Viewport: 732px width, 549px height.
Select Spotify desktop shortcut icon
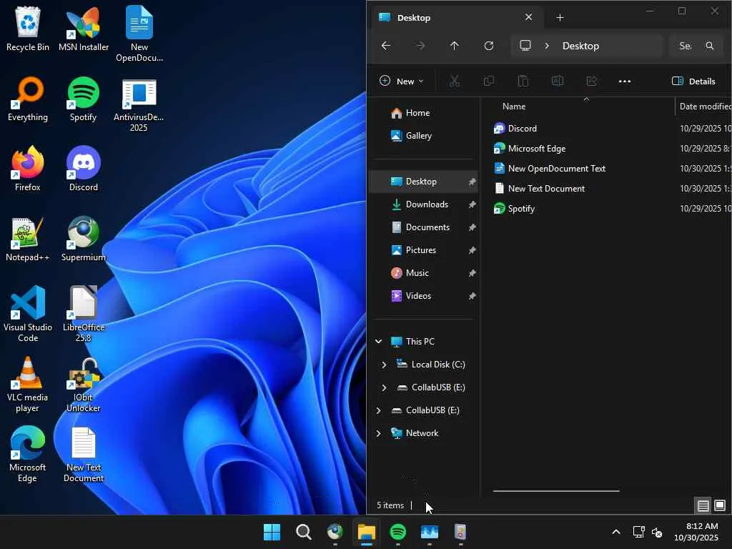[83, 99]
